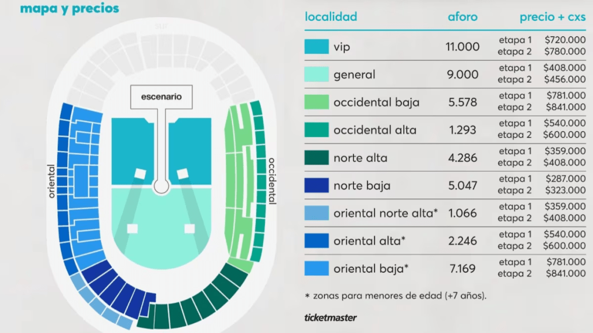
Task: Click the vip etapa 1 price $720.000
Action: pos(565,40)
